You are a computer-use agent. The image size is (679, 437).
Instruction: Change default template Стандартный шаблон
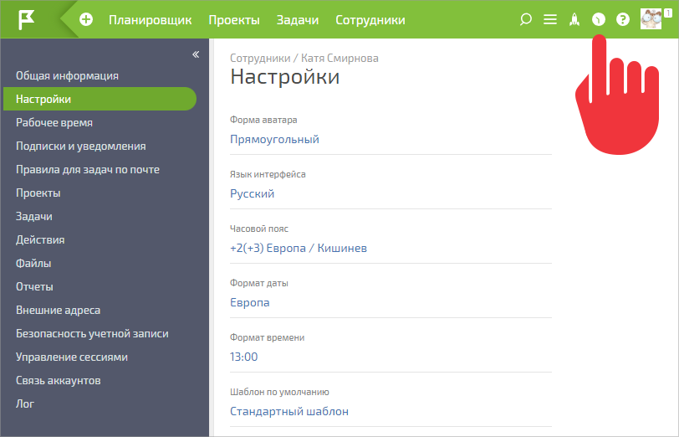(289, 411)
